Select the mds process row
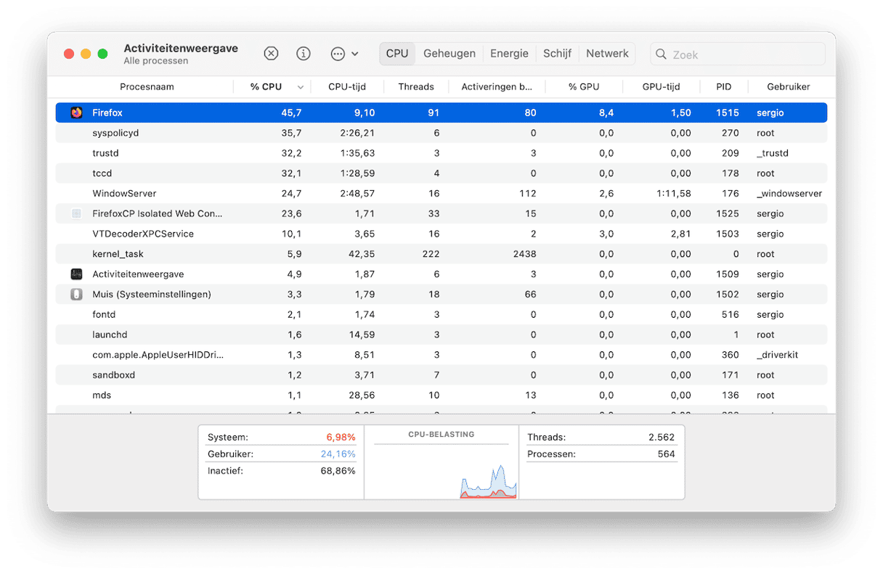Image resolution: width=883 pixels, height=574 pixels. [441, 395]
